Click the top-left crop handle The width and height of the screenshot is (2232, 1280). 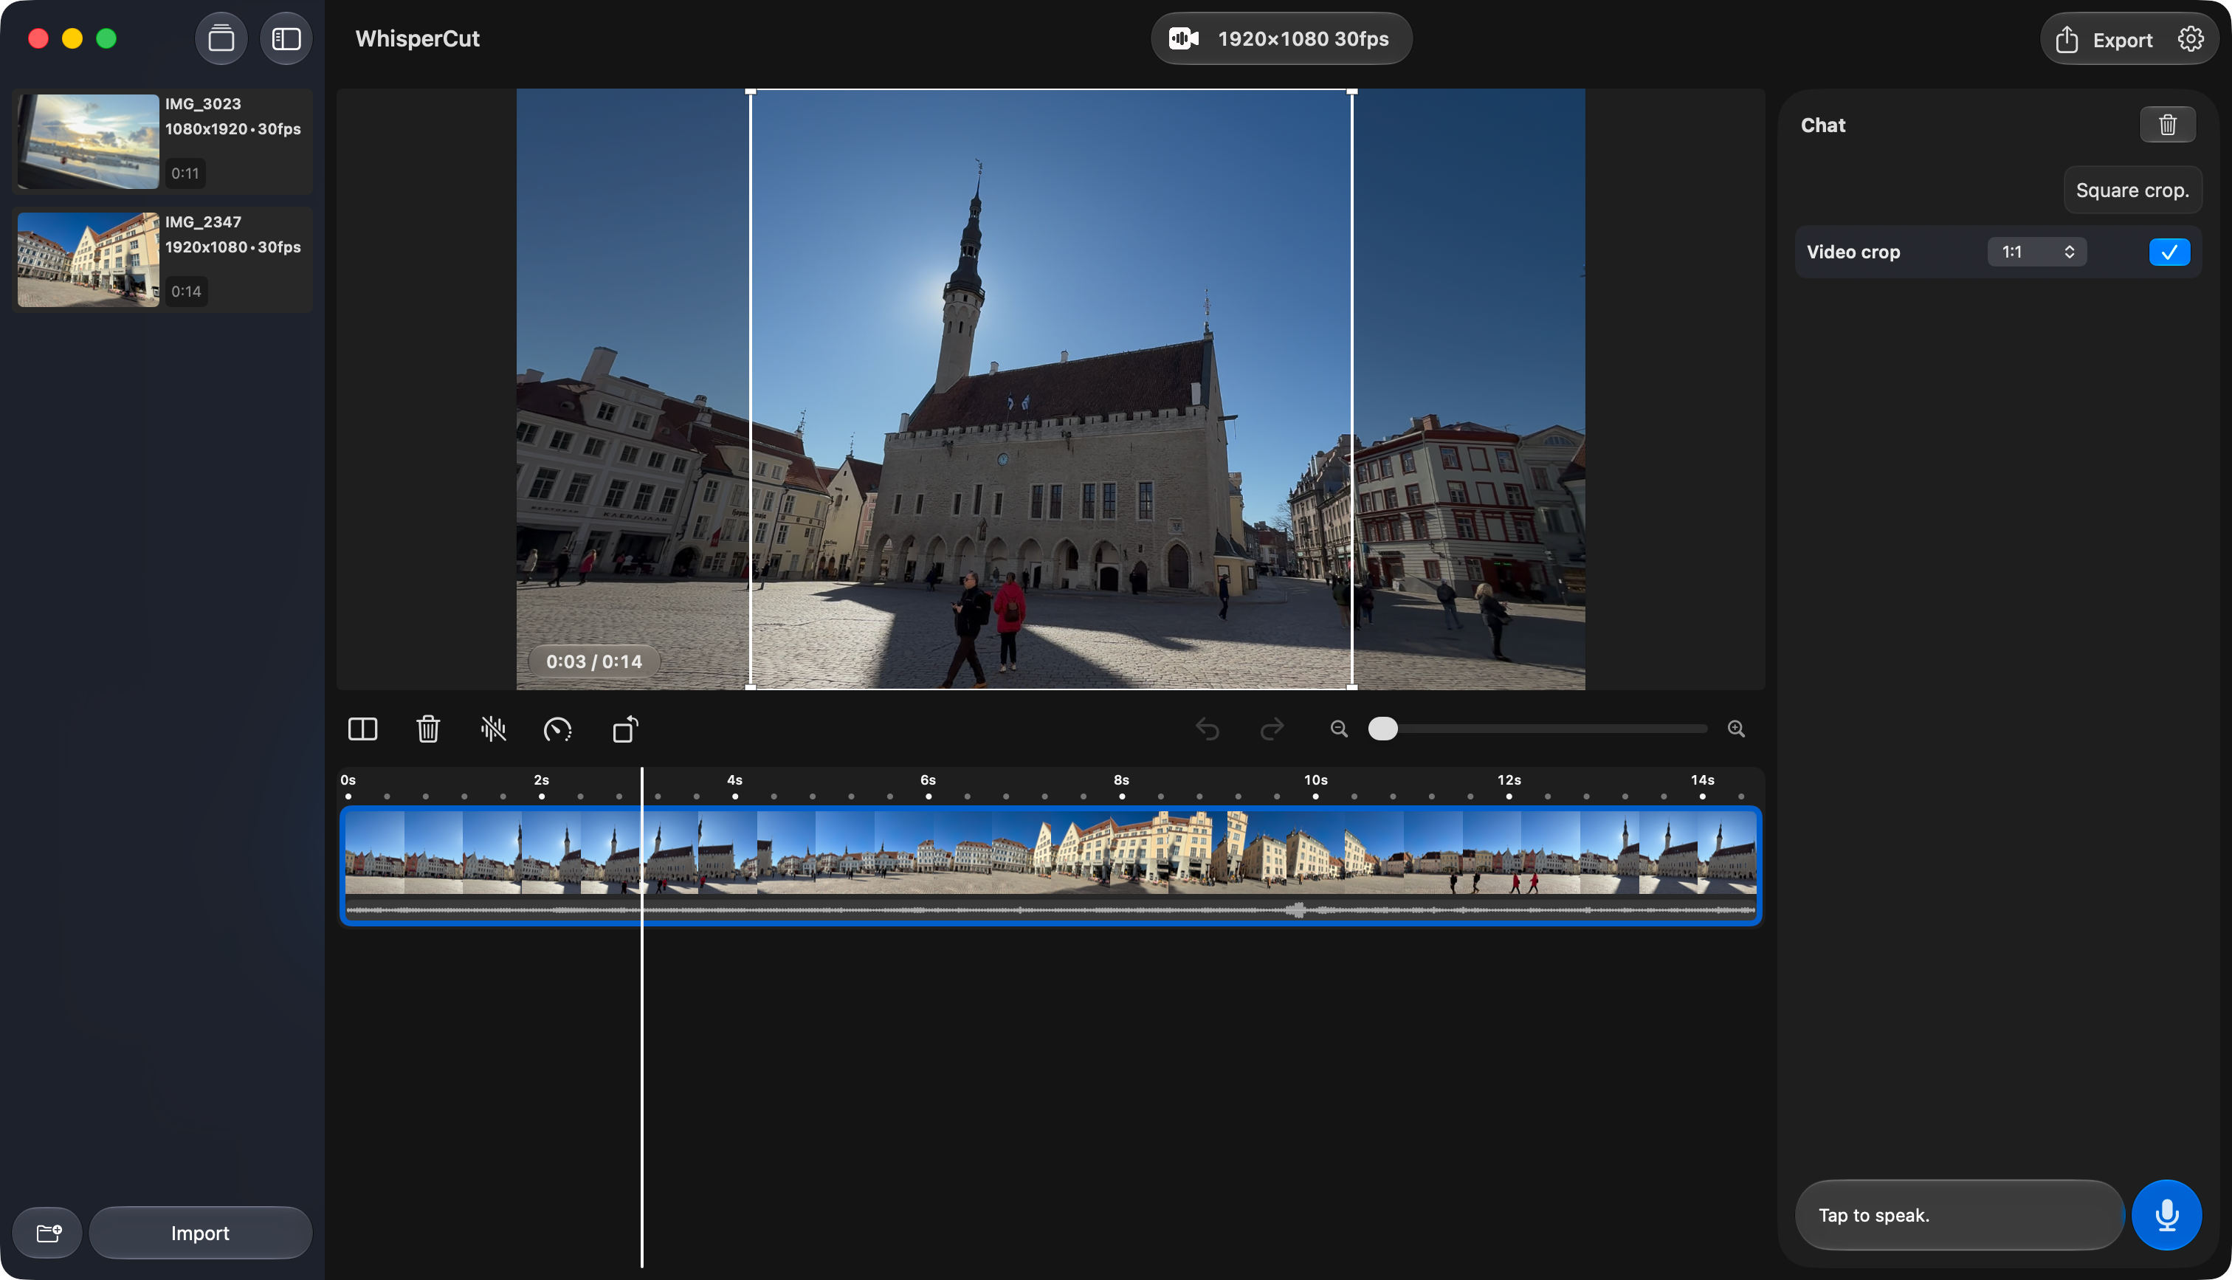click(751, 92)
